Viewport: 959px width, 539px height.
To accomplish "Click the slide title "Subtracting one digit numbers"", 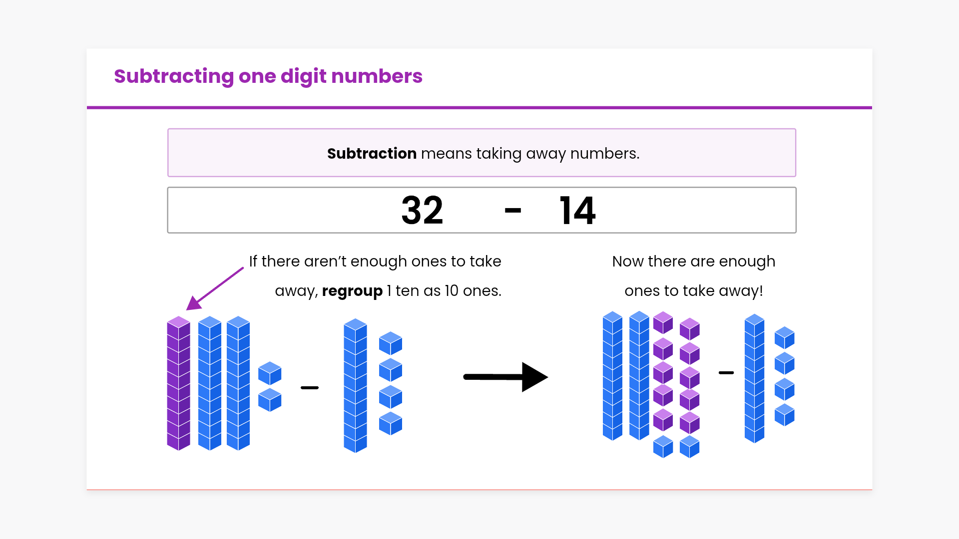I will pos(268,76).
